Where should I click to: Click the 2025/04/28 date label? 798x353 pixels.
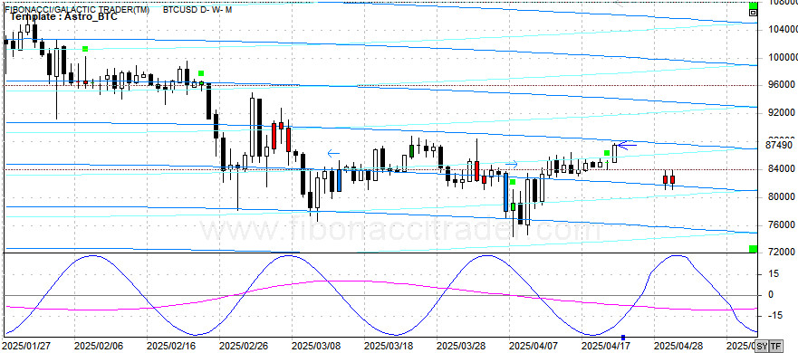[x=678, y=346]
